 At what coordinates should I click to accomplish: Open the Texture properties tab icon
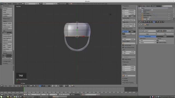(x=159, y=22)
